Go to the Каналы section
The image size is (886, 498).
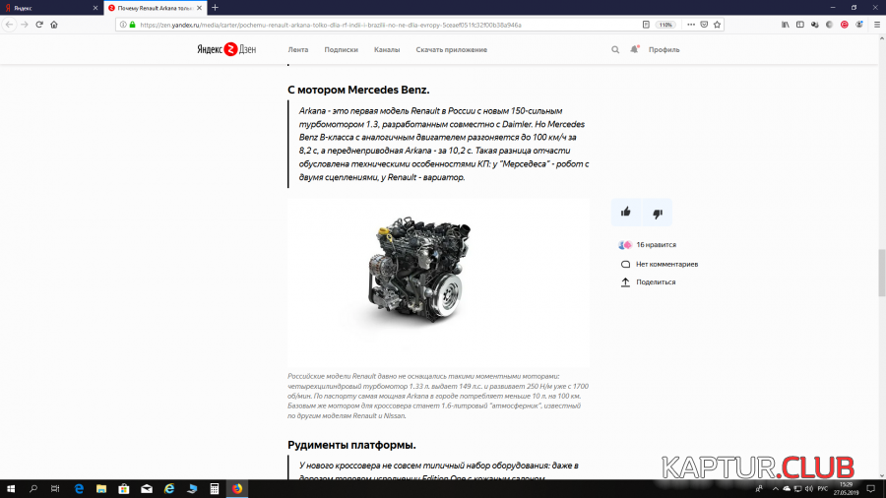tap(387, 49)
